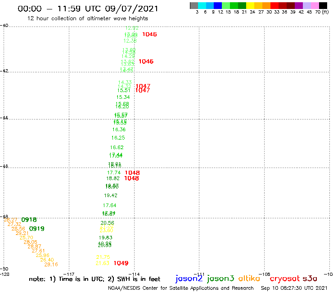Select the bright red swatch in legend bar
The width and height of the screenshot is (333, 292).
274,5
